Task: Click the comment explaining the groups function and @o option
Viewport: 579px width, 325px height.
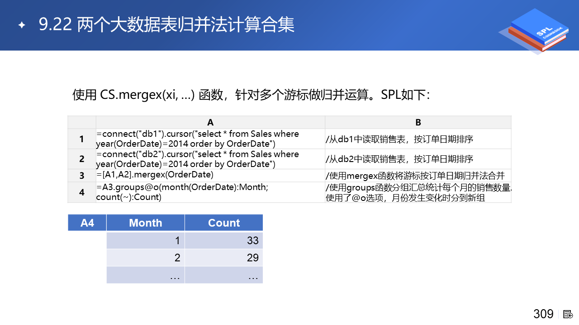Action: tap(418, 192)
